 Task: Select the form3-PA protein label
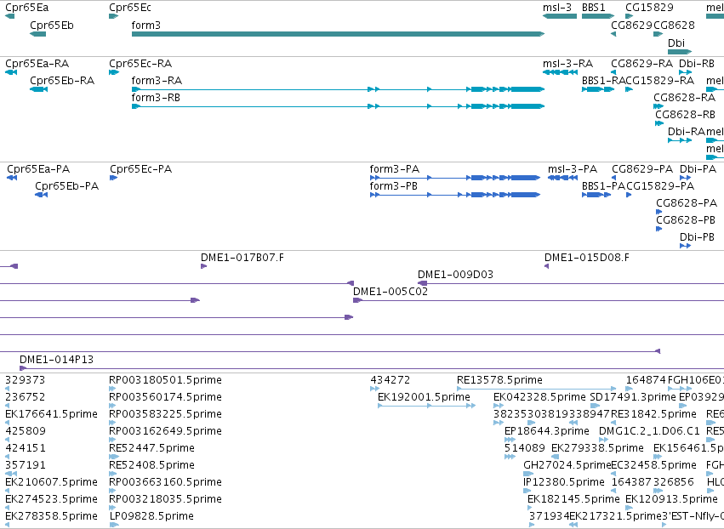pyautogui.click(x=394, y=169)
